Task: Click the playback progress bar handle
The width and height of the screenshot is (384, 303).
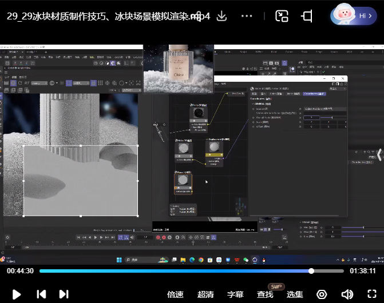Action: tap(311, 271)
